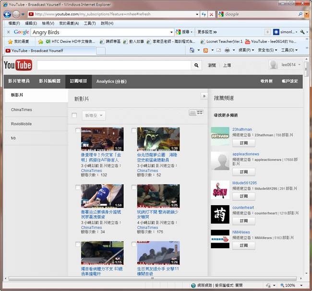312x291 pixels.
Task: Select the Analytics (分析) tab
Action: [111, 81]
